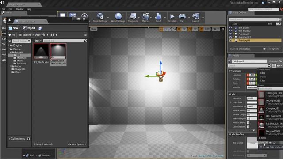Pick Complex_IES from the asset list
This screenshot has height=159, width=283.
270,110
